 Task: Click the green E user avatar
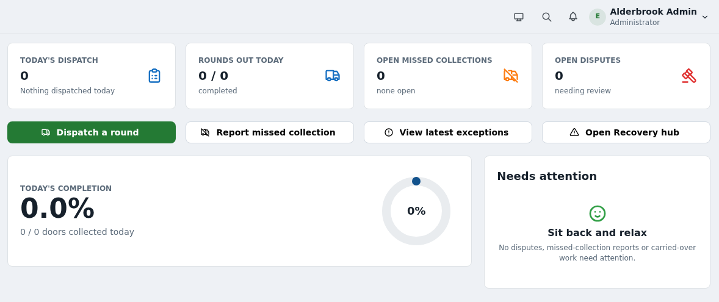[598, 17]
